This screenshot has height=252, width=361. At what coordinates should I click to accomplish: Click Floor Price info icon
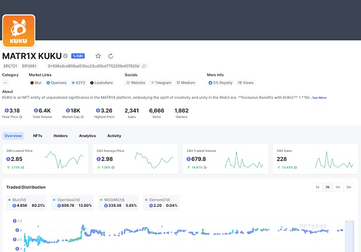[x=20, y=117]
